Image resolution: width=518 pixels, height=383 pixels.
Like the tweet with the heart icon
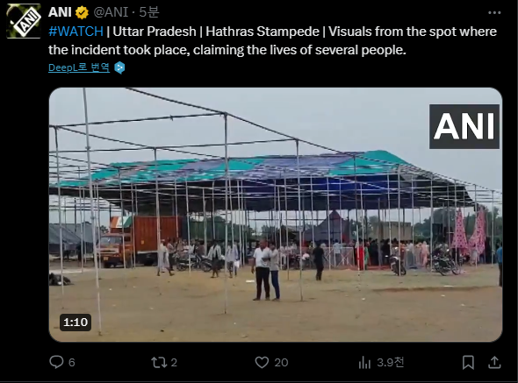click(x=262, y=362)
